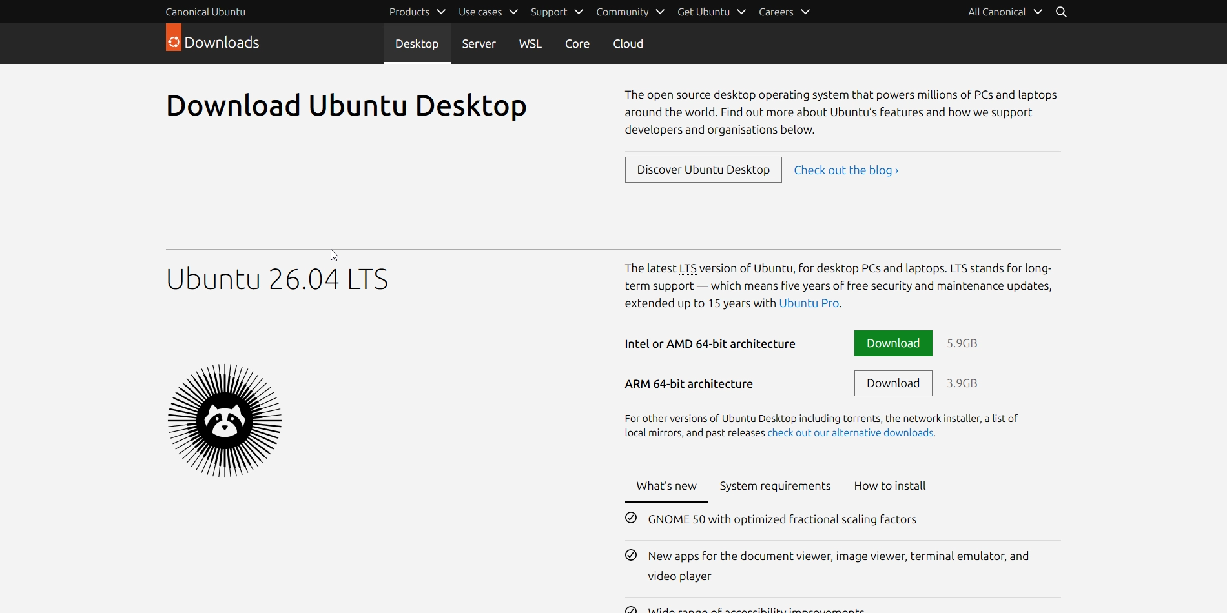Open the Careers dropdown menu
Image resolution: width=1227 pixels, height=613 pixels.
click(x=784, y=12)
